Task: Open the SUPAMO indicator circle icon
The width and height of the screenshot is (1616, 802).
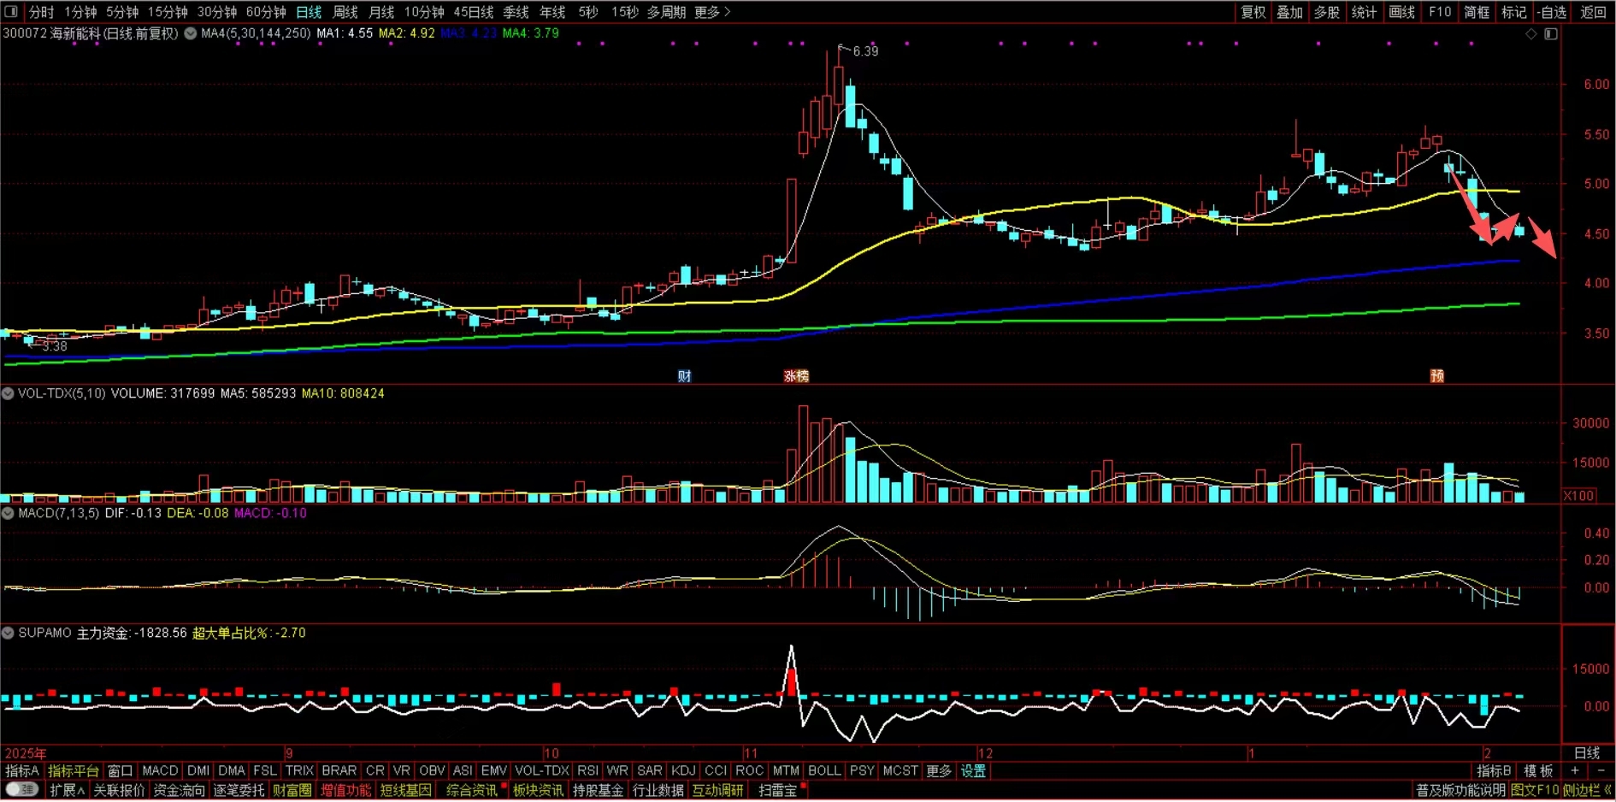Action: click(9, 633)
